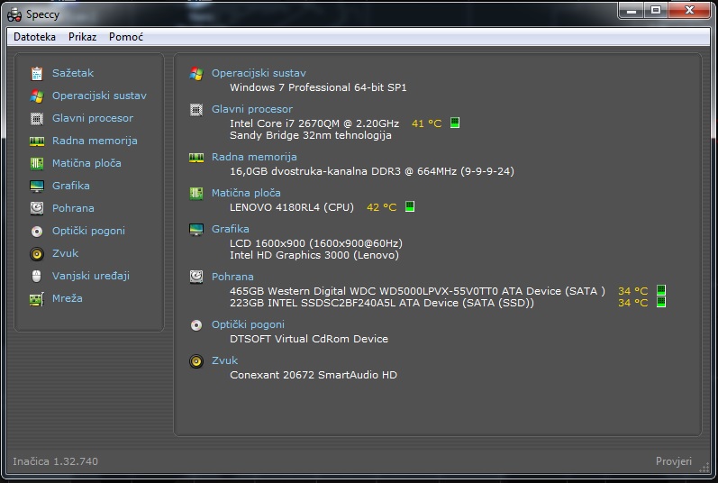718x483 pixels.
Task: Click Conexant 20672 SmartAudio HD text
Action: click(314, 375)
